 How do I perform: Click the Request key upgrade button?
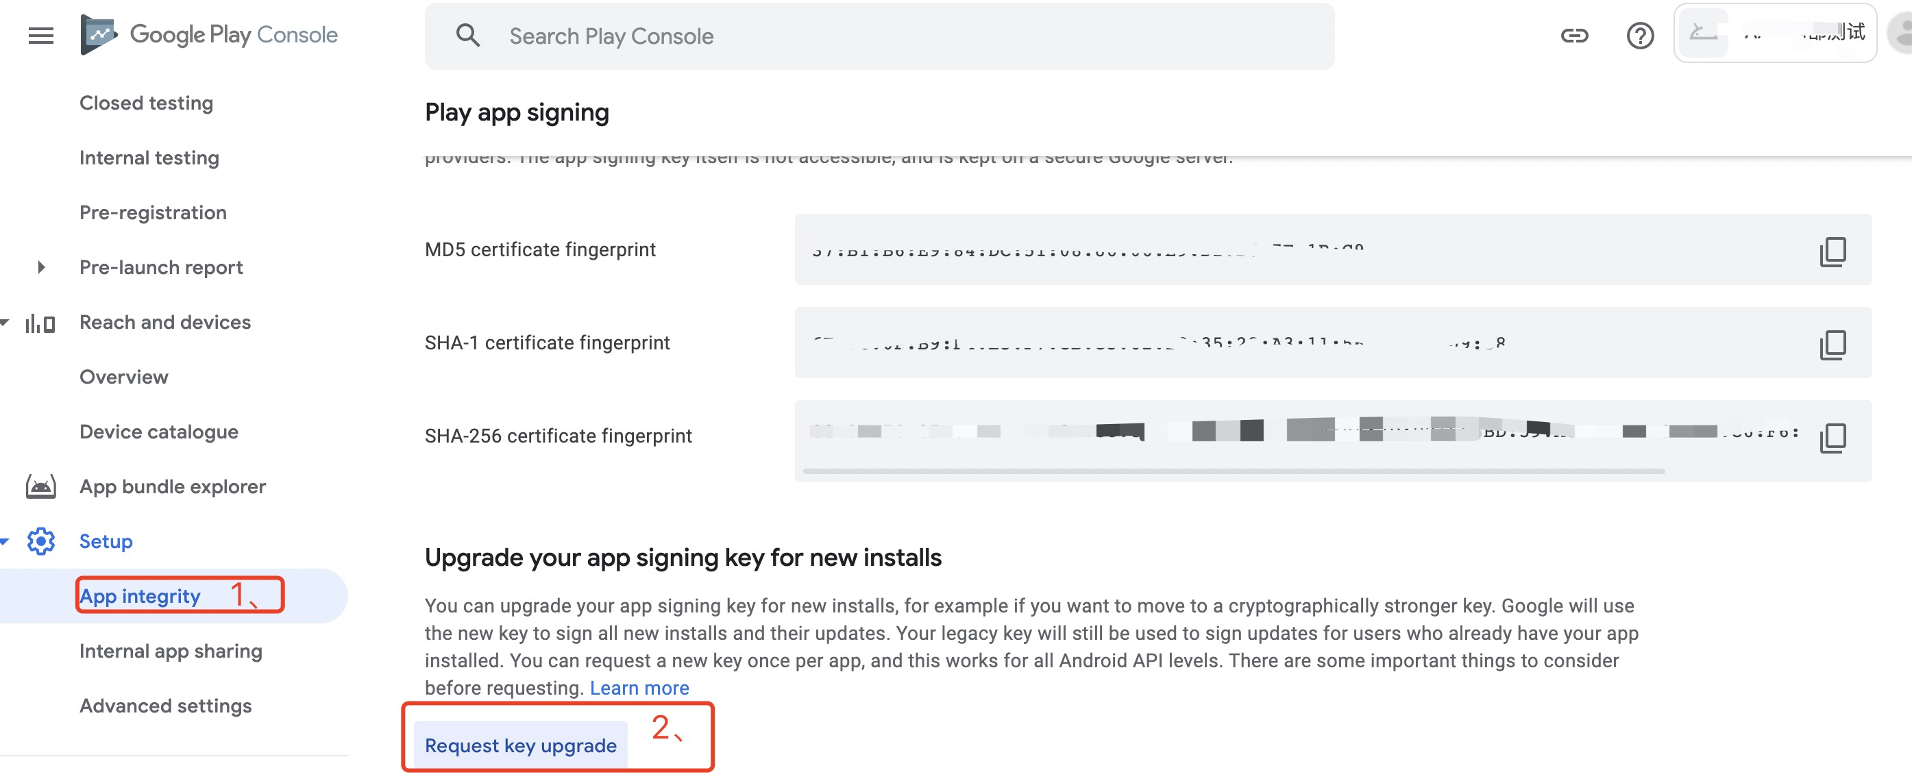click(520, 745)
